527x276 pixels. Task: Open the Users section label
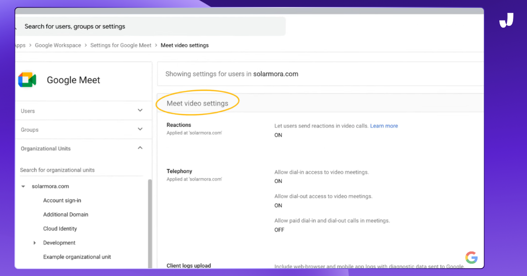(28, 111)
